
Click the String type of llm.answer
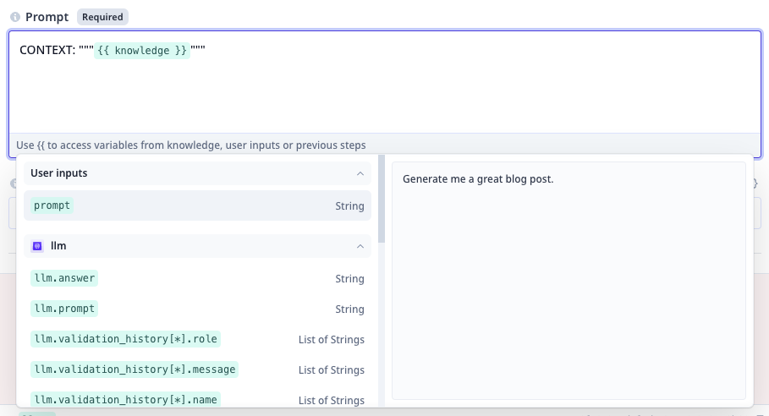[349, 278]
